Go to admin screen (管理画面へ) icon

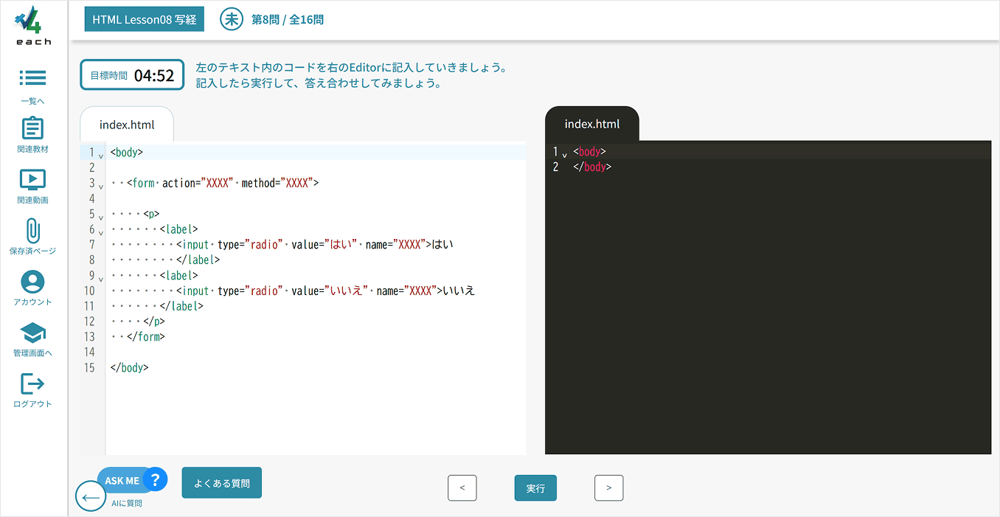[x=32, y=333]
